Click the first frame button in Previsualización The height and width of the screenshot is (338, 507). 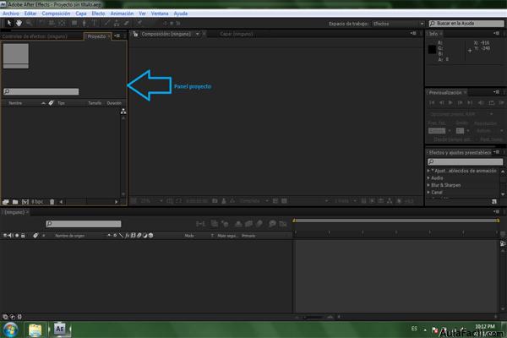(432, 103)
